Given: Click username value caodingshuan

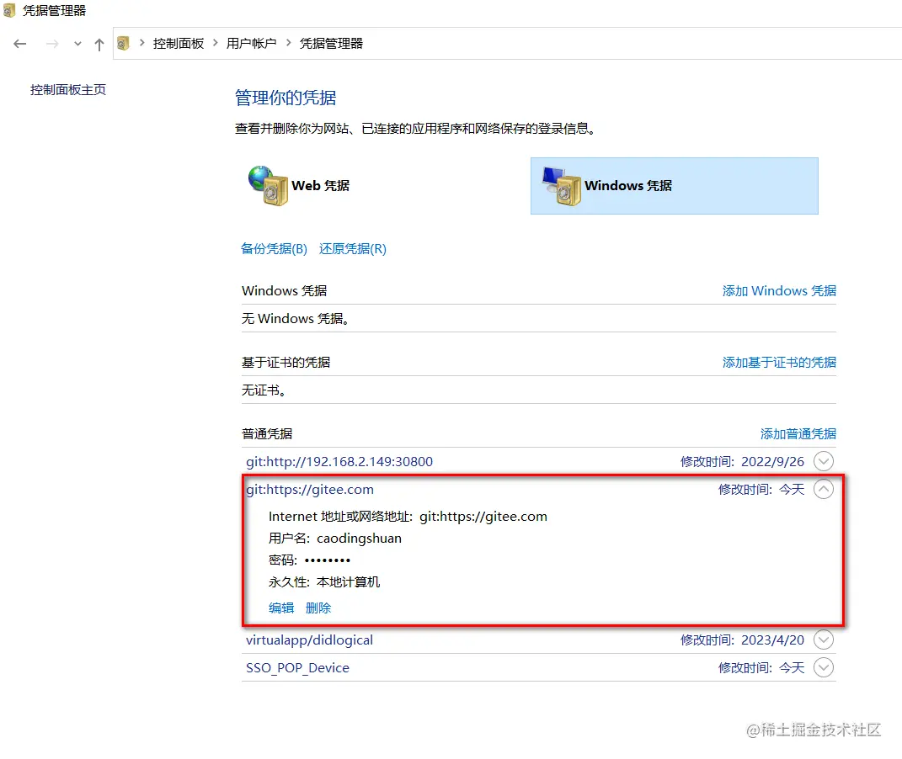Looking at the screenshot, I should coord(359,539).
